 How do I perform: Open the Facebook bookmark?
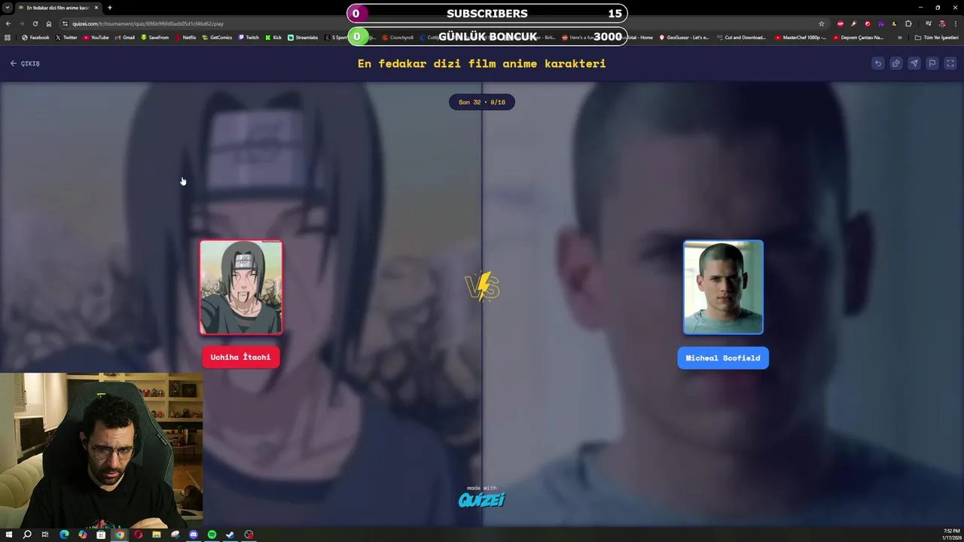(35, 38)
